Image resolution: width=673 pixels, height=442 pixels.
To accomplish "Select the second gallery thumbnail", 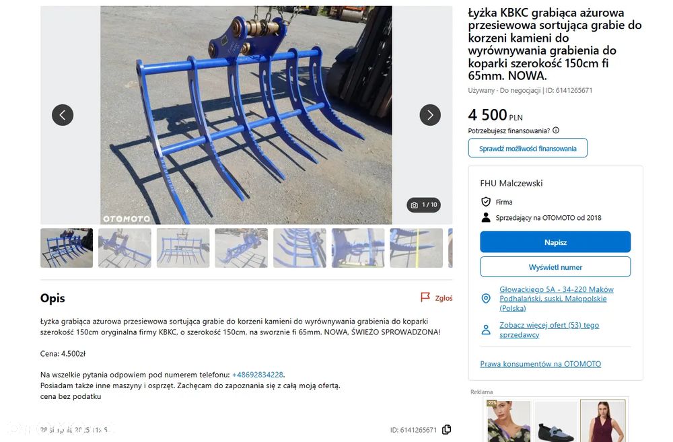I will point(125,248).
